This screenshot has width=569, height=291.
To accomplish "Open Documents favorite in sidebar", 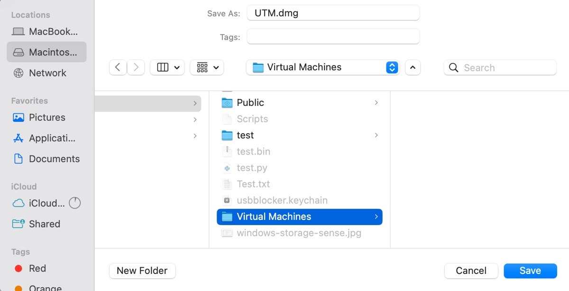I will [x=46, y=159].
